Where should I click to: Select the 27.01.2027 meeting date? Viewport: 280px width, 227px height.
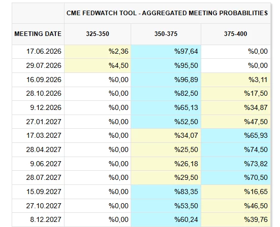[x=38, y=122]
